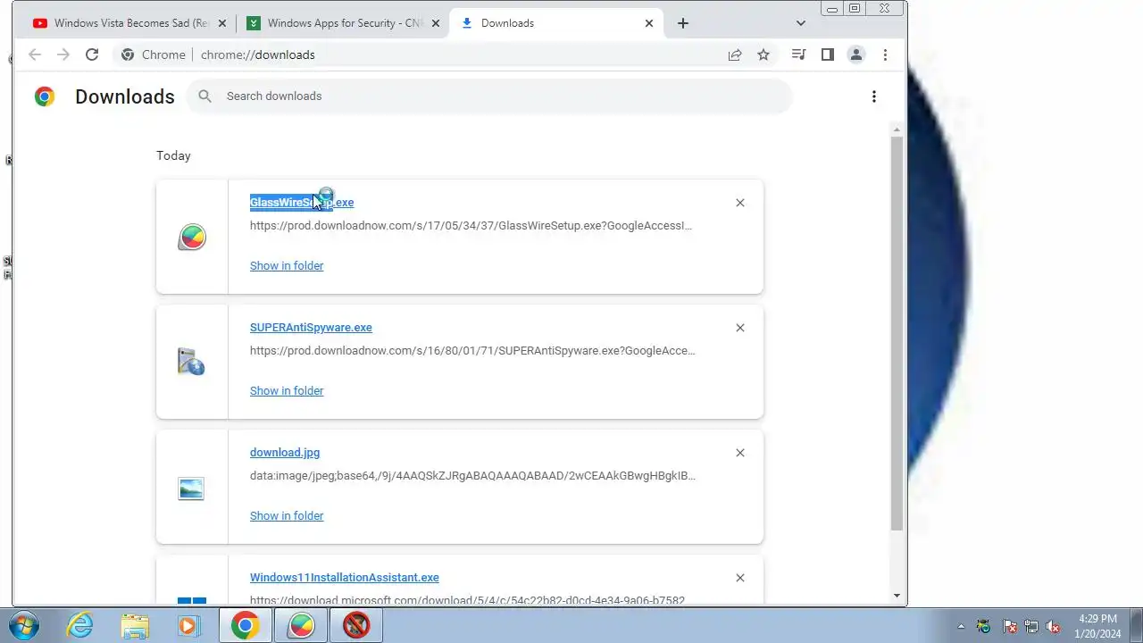Open SUPERAntiSpyware.exe file link
The width and height of the screenshot is (1143, 643).
click(x=311, y=328)
